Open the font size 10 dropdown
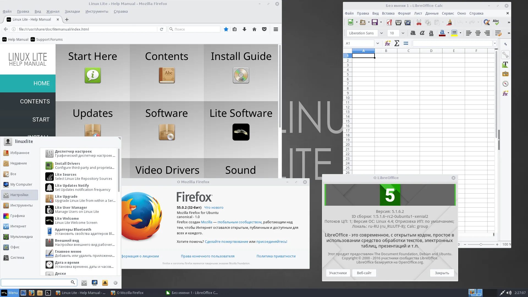Image resolution: width=528 pixels, height=297 pixels. 403,33
